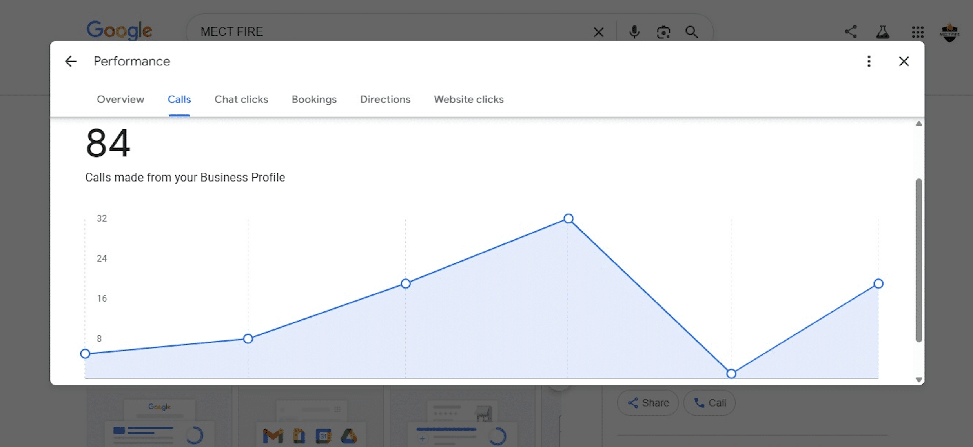Click the share icon near the apps grid
Screen dimensions: 973x447
click(851, 32)
